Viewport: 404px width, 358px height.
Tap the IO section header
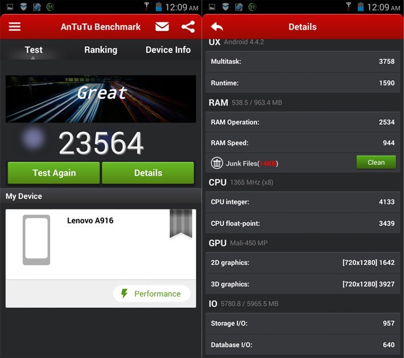pos(244,303)
